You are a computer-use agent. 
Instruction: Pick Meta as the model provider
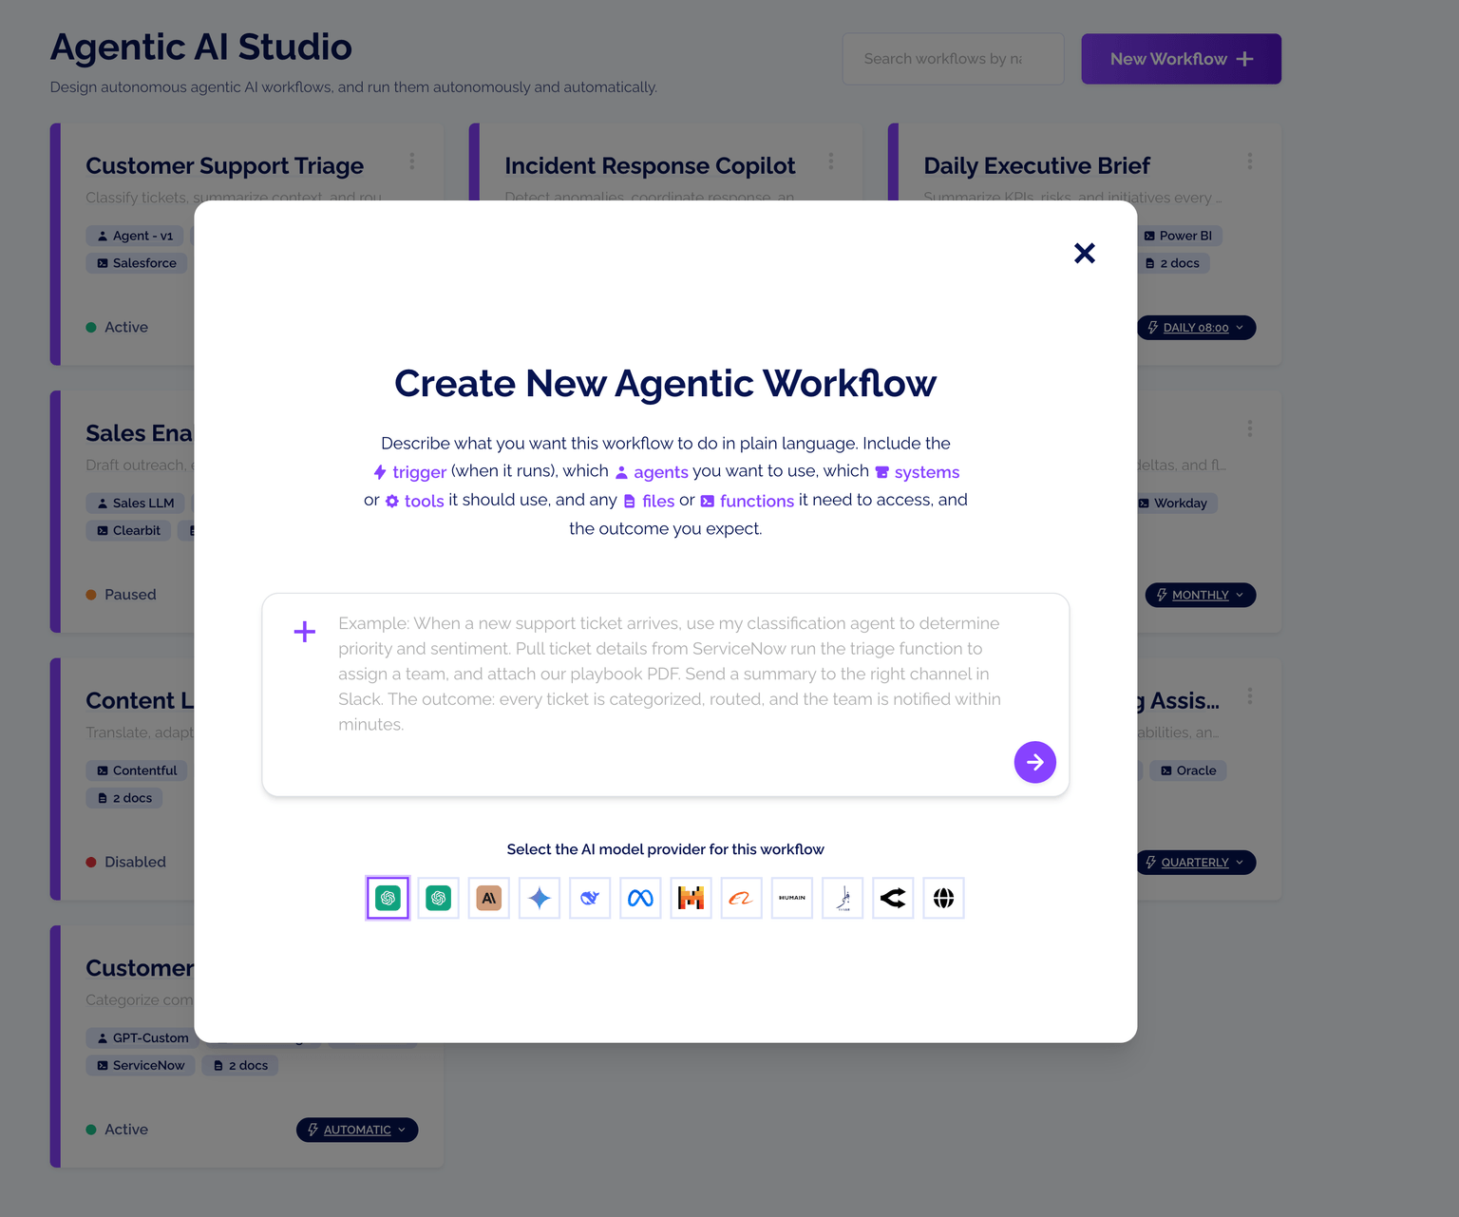[x=639, y=898]
